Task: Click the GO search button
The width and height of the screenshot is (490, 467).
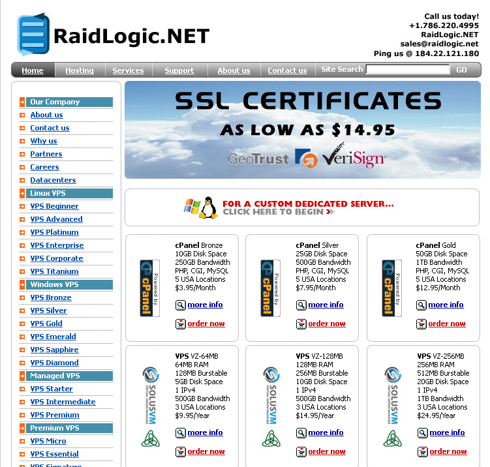Action: coord(461,70)
